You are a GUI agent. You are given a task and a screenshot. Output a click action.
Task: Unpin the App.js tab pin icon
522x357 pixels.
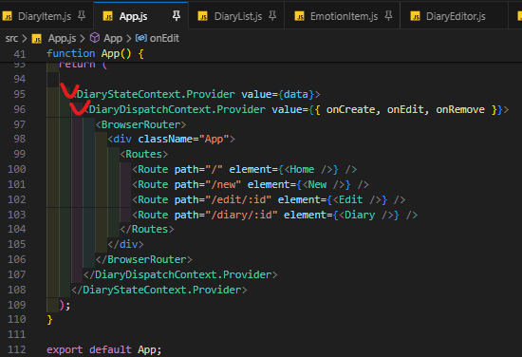coord(177,15)
